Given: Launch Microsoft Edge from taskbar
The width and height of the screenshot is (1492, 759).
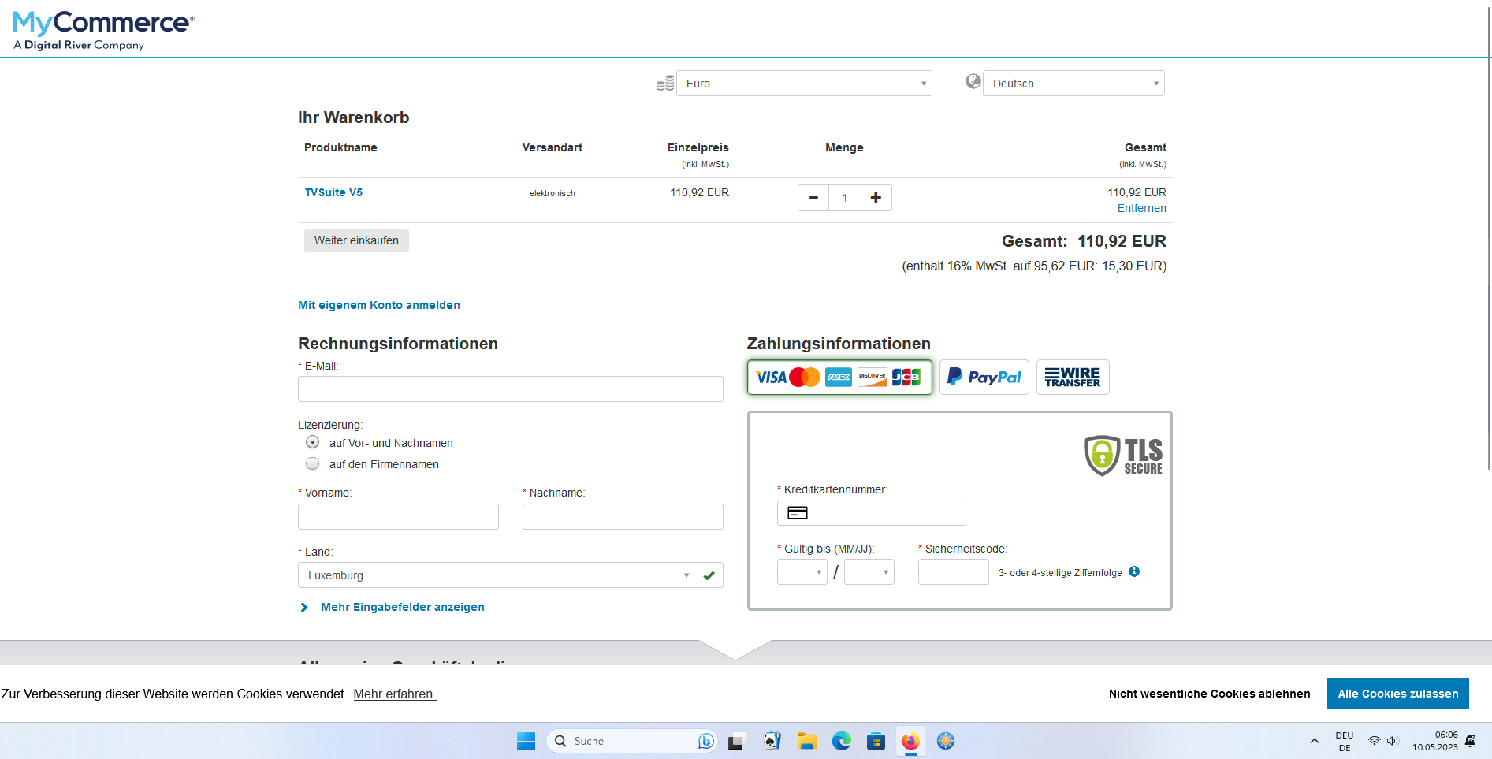Looking at the screenshot, I should point(841,741).
